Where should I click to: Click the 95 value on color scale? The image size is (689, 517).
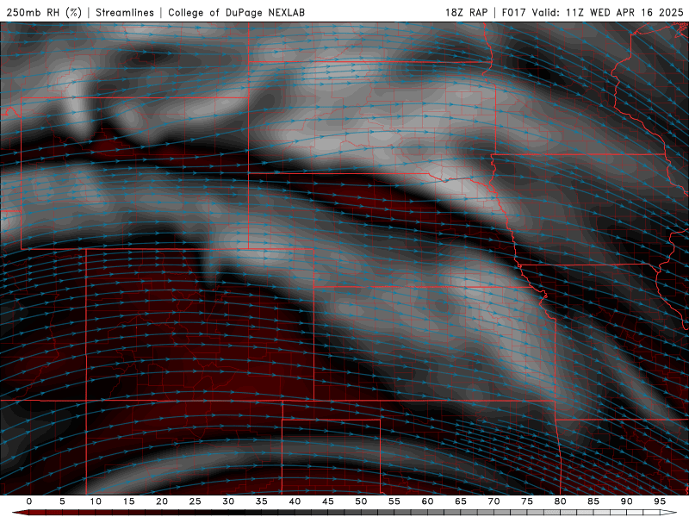click(660, 501)
